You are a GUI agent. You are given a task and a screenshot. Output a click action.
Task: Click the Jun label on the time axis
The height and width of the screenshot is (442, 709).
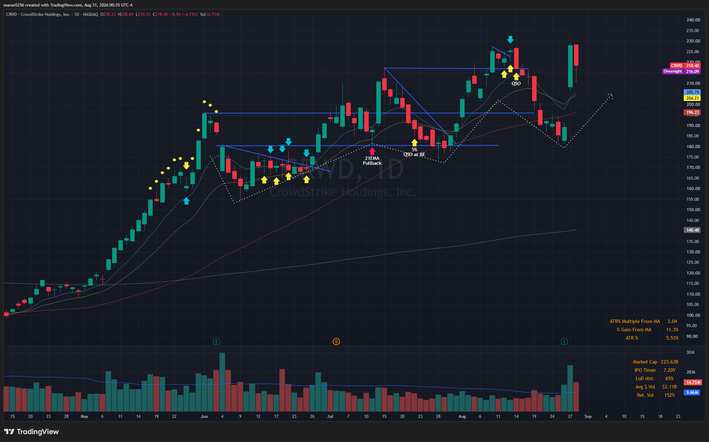click(x=204, y=416)
